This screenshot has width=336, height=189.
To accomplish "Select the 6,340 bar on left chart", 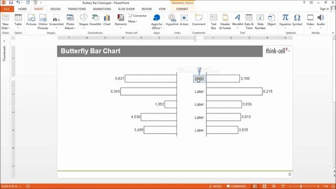I will click(x=149, y=91).
